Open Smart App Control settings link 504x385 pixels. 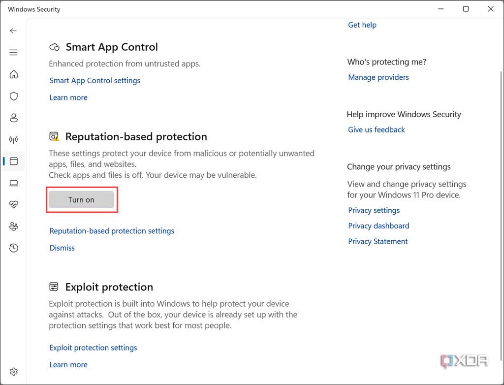click(x=95, y=81)
